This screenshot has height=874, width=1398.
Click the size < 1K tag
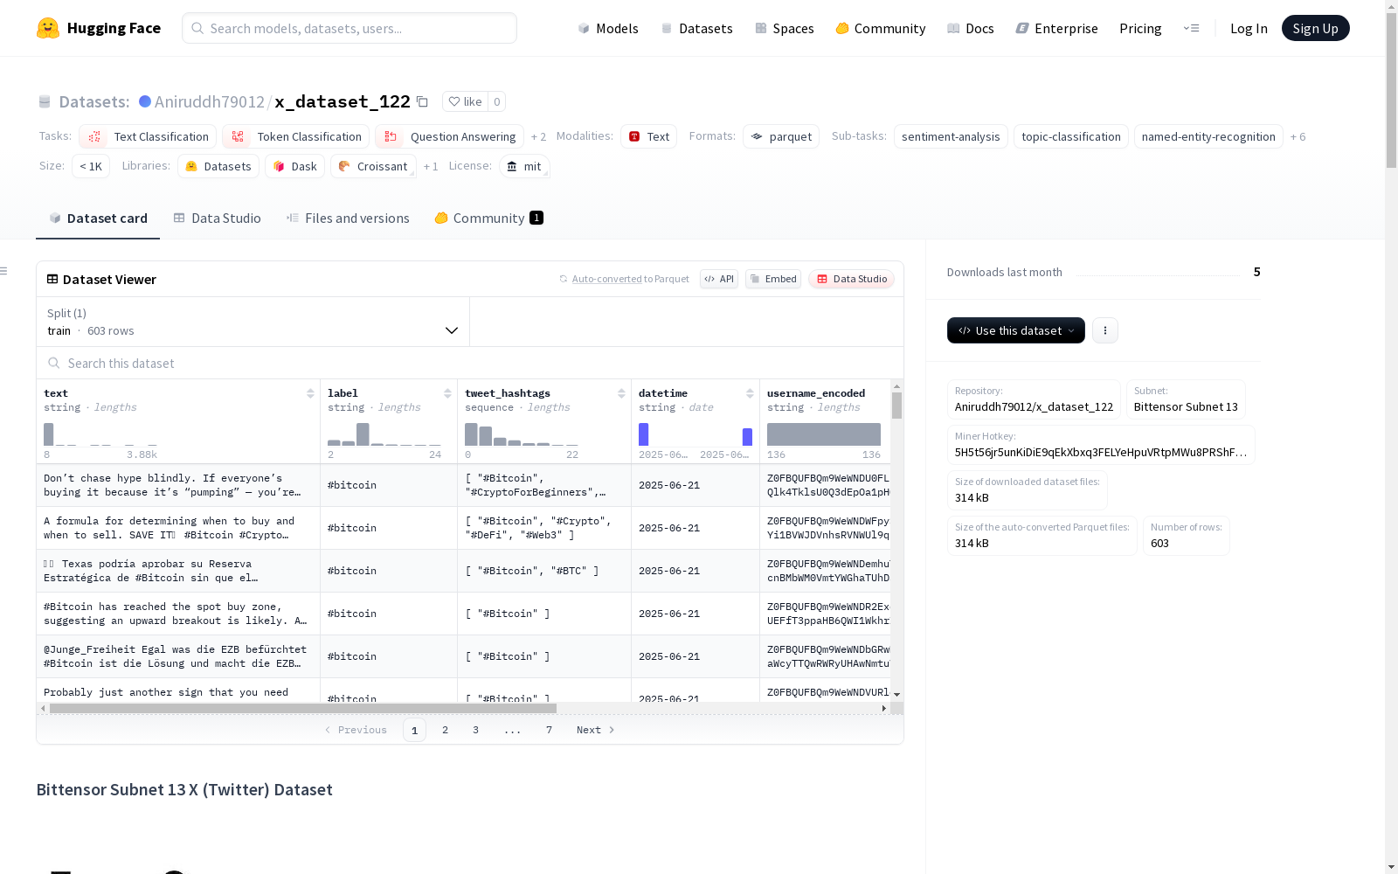click(91, 166)
